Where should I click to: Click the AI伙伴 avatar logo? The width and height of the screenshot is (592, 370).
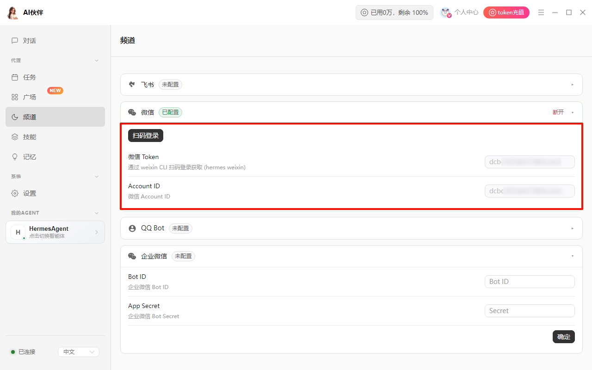pos(13,12)
